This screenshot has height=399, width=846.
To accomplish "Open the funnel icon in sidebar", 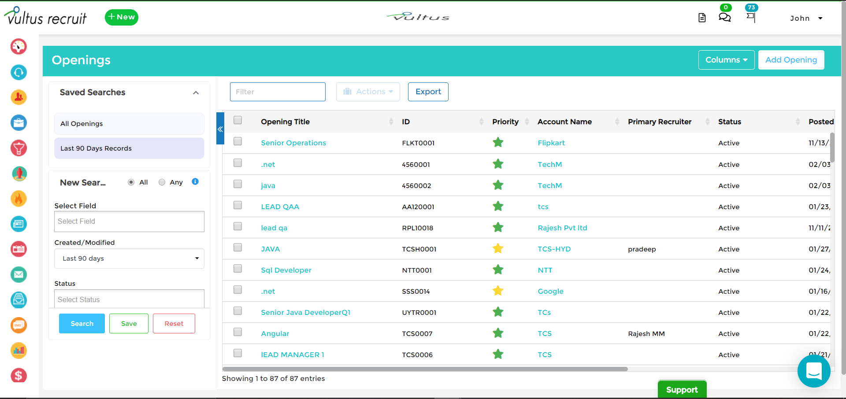I will [x=19, y=148].
